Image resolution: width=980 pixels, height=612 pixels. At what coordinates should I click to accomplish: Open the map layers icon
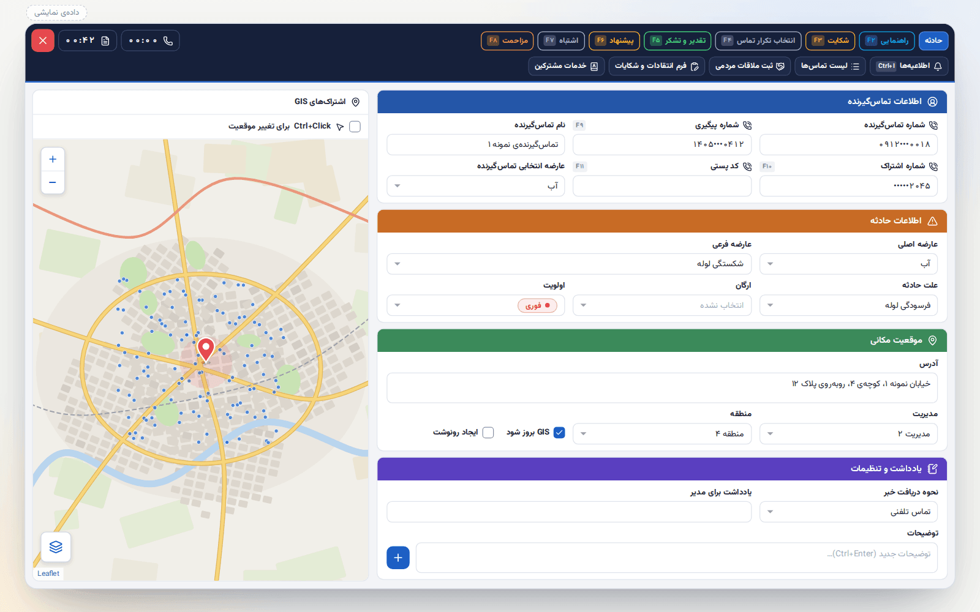(56, 547)
